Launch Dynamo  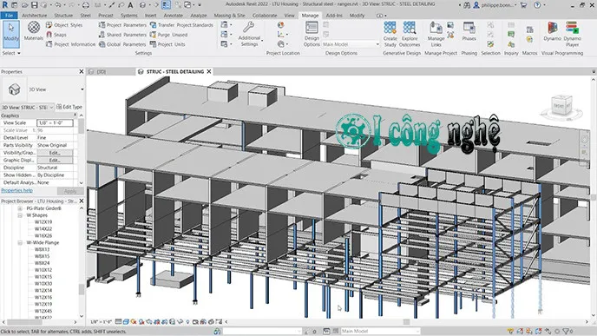tap(552, 31)
